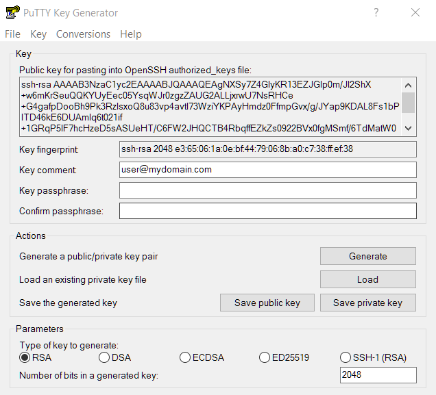The width and height of the screenshot is (436, 395).
Task: Click the question mark help button
Action: point(376,12)
